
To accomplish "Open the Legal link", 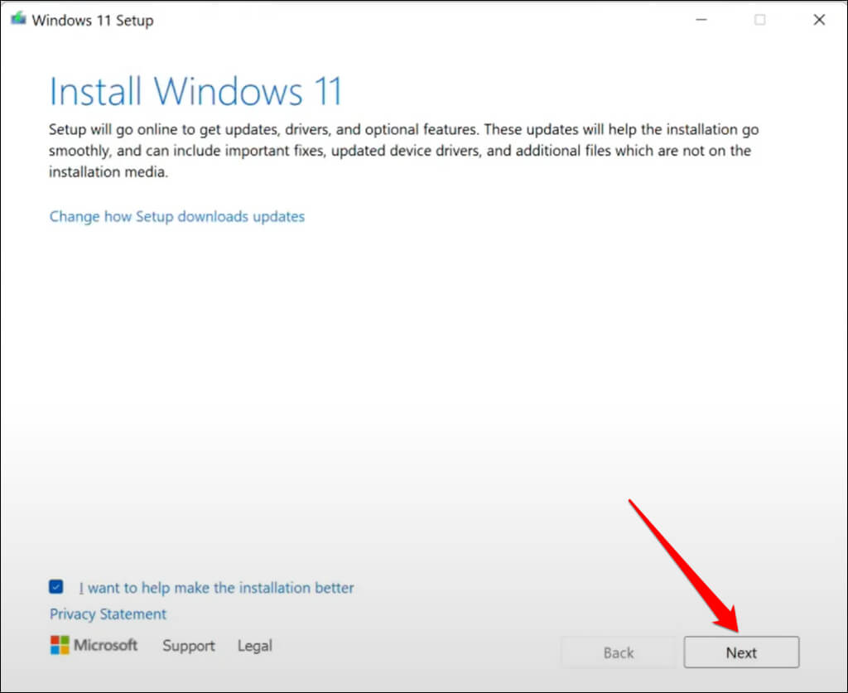I will coord(255,646).
